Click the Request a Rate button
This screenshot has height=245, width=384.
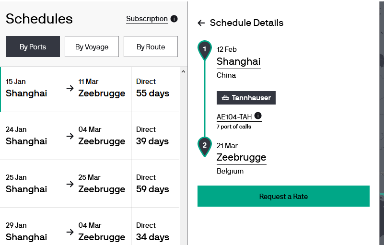click(283, 196)
